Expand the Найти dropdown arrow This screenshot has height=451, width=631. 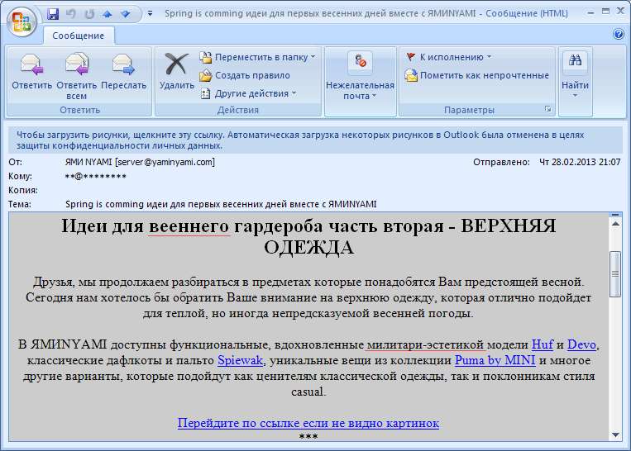(575, 96)
